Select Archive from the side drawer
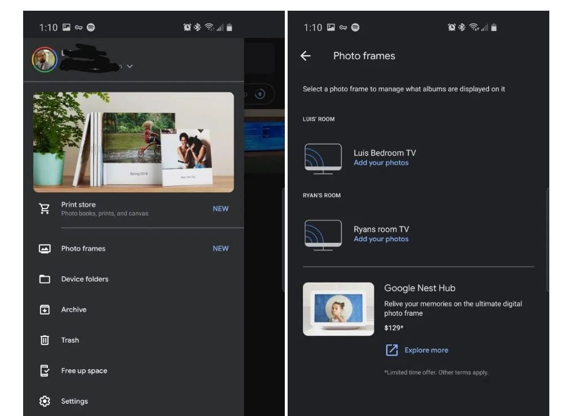 [x=74, y=309]
